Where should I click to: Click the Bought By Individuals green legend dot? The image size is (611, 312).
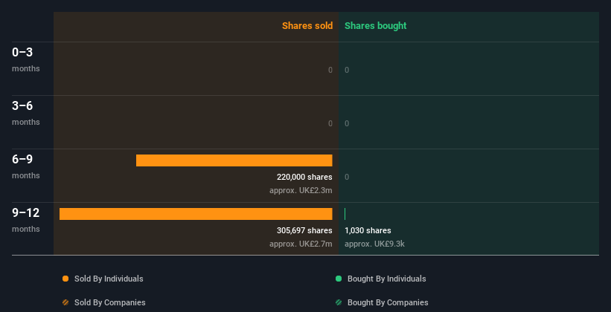click(x=339, y=279)
